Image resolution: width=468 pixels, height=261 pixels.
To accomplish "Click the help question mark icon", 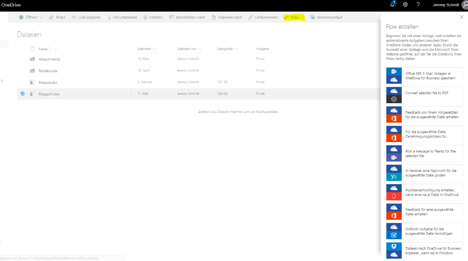I will coord(418,5).
